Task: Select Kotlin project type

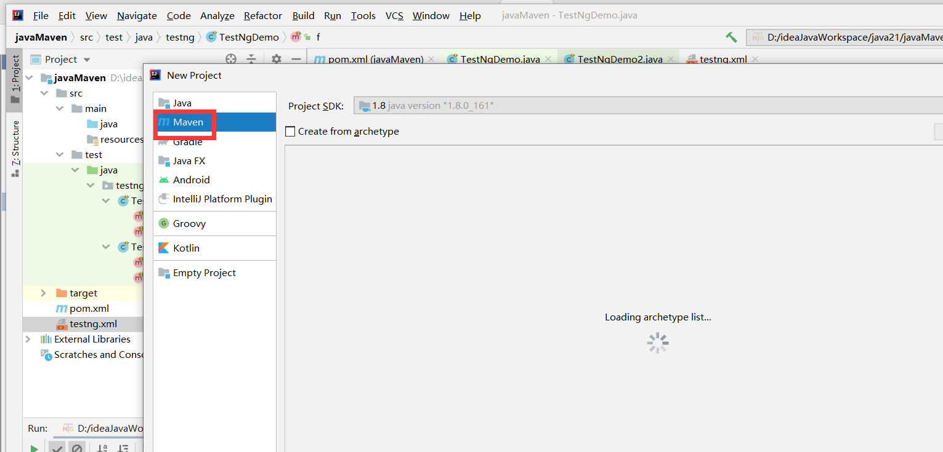Action: [x=214, y=248]
